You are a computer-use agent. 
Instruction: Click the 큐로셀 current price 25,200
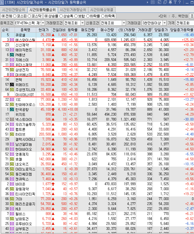click(46, 35)
